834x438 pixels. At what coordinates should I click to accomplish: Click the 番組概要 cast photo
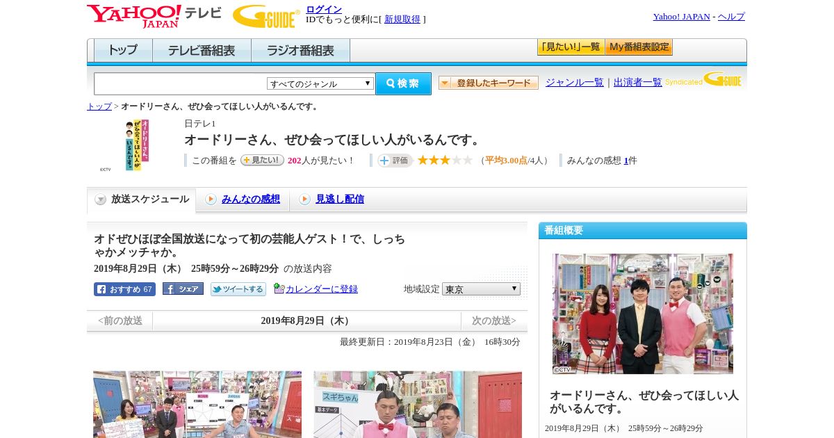pyautogui.click(x=643, y=314)
